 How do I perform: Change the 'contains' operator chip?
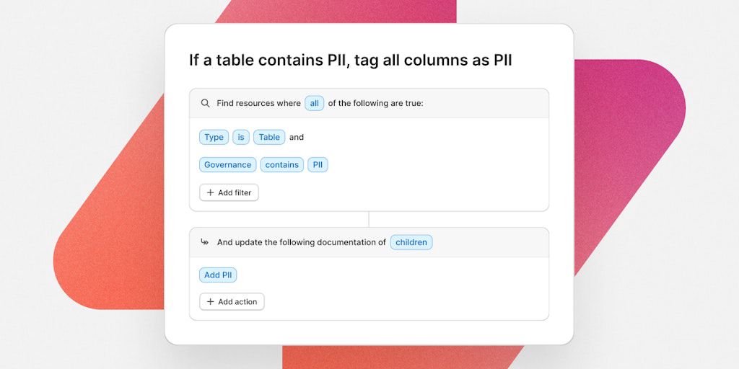tap(281, 165)
